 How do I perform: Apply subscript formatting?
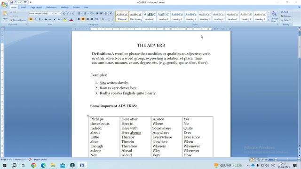tap(50, 19)
